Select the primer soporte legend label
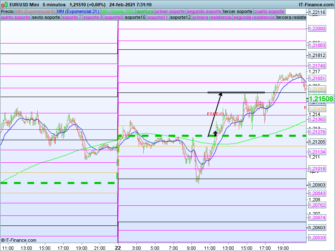The height and width of the screenshot is (251, 335). pyautogui.click(x=170, y=11)
